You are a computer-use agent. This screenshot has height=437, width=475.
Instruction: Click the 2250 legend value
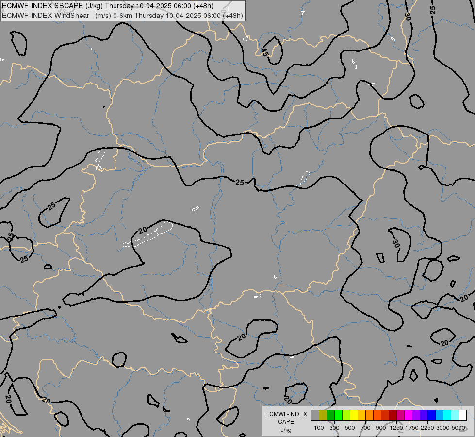(427, 428)
